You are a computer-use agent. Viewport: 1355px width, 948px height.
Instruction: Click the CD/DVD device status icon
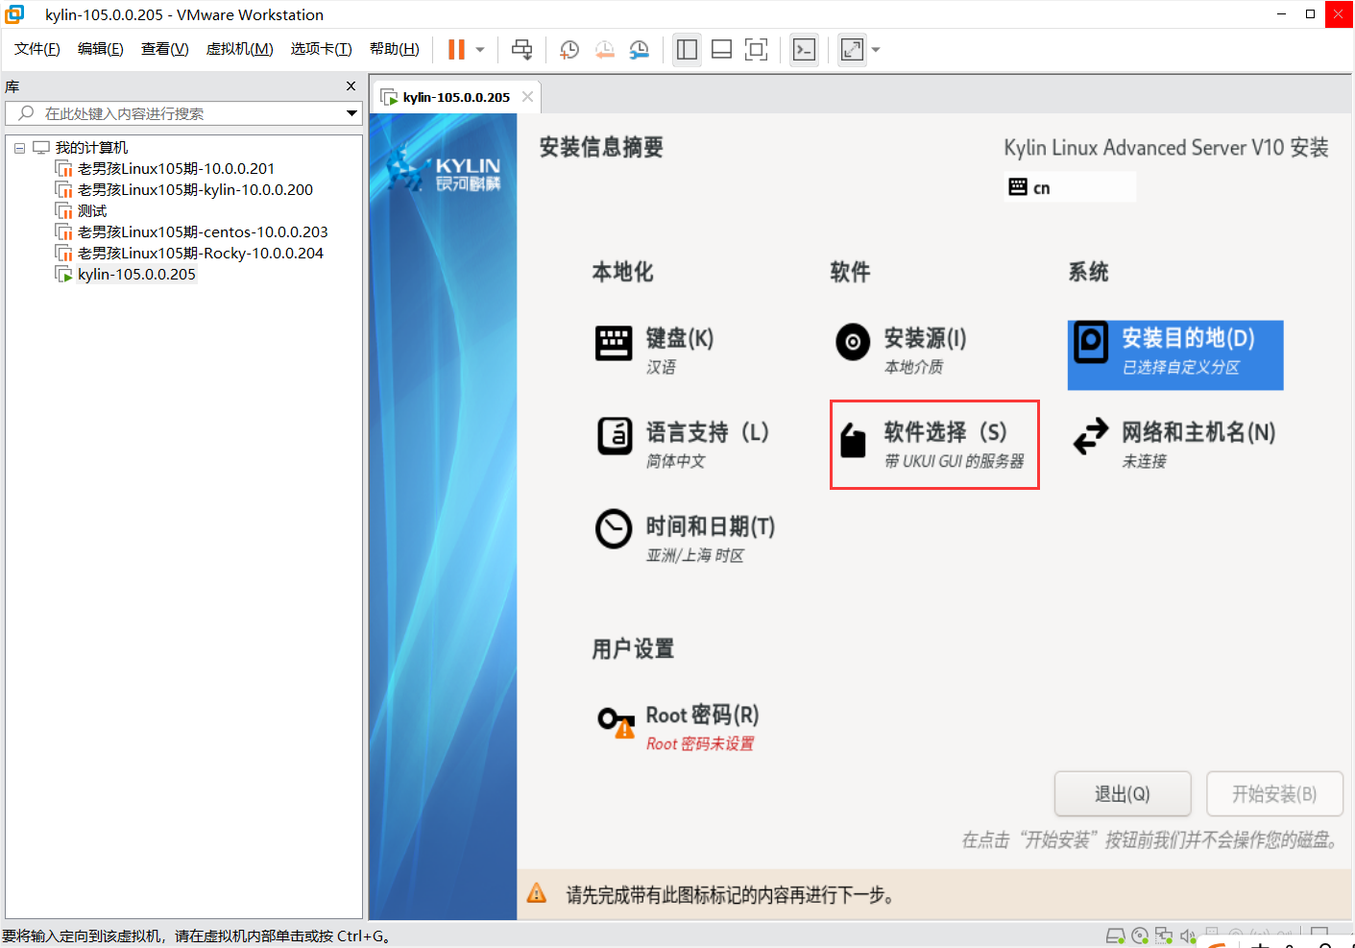click(1140, 936)
